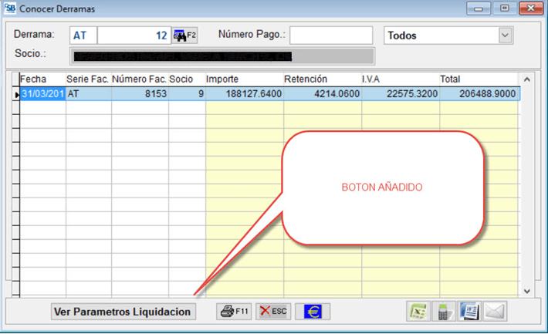Select the Socio cell with value 9
Viewport: 548px width, 334px height.
click(x=187, y=93)
